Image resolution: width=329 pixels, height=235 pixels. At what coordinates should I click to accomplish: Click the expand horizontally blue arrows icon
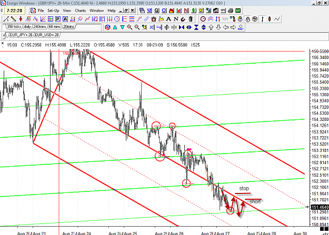pyautogui.click(x=189, y=27)
